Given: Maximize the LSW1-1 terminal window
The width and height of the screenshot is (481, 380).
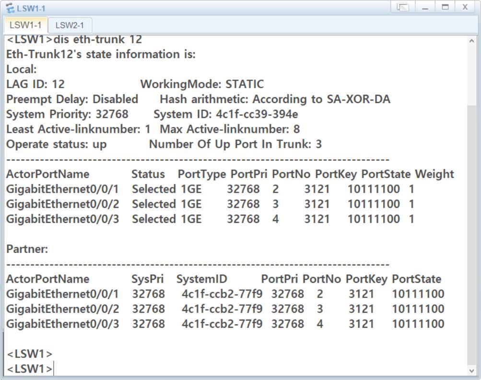Looking at the screenshot, I should (x=445, y=7).
